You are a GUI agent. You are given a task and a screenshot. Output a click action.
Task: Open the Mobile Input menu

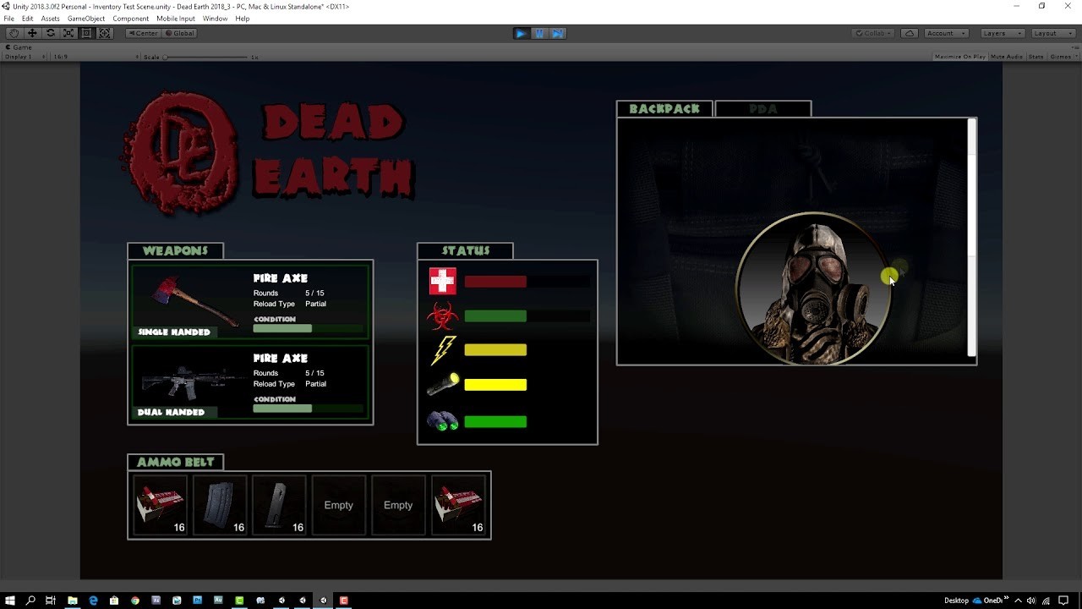(176, 19)
